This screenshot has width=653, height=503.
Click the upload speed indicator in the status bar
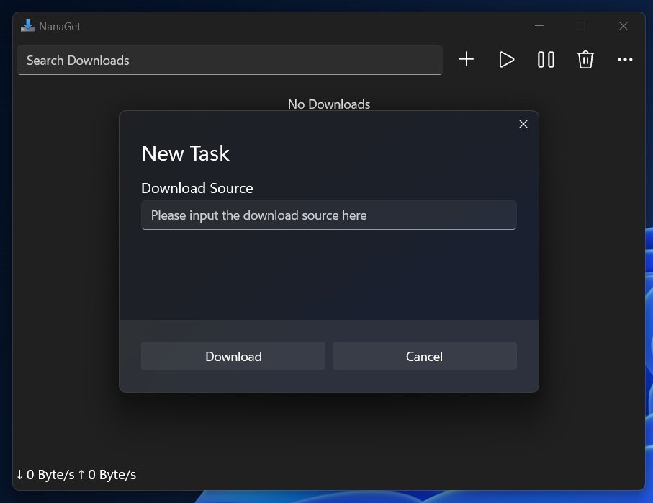(x=107, y=475)
